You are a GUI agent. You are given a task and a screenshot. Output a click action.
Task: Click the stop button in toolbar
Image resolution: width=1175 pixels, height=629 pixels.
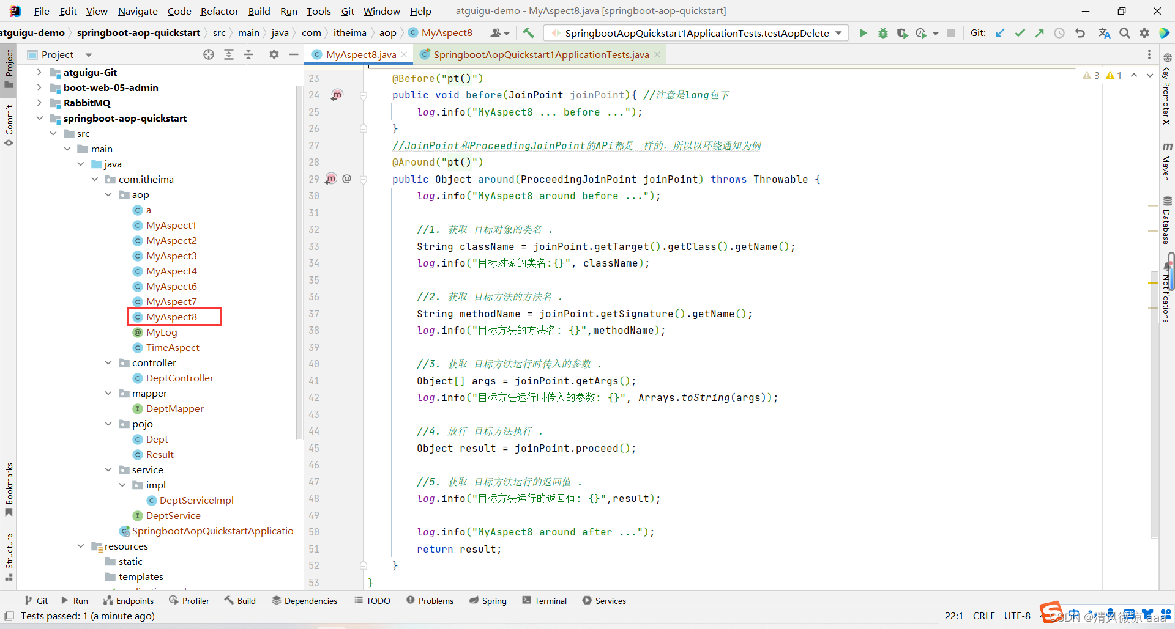coord(951,33)
